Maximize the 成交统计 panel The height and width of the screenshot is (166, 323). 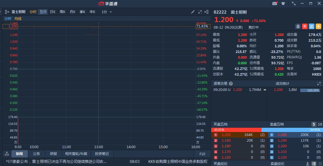pyautogui.click(x=319, y=84)
